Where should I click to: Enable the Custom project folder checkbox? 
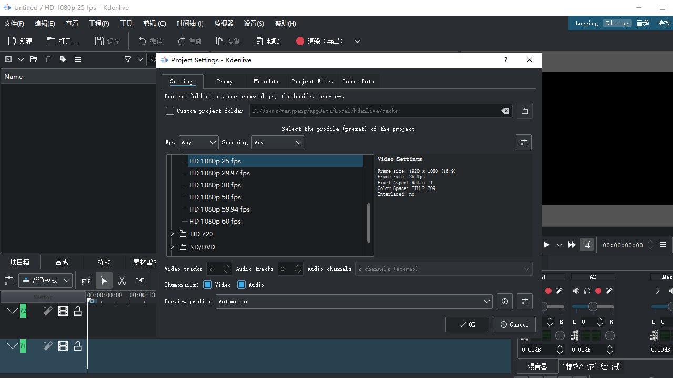pos(170,111)
